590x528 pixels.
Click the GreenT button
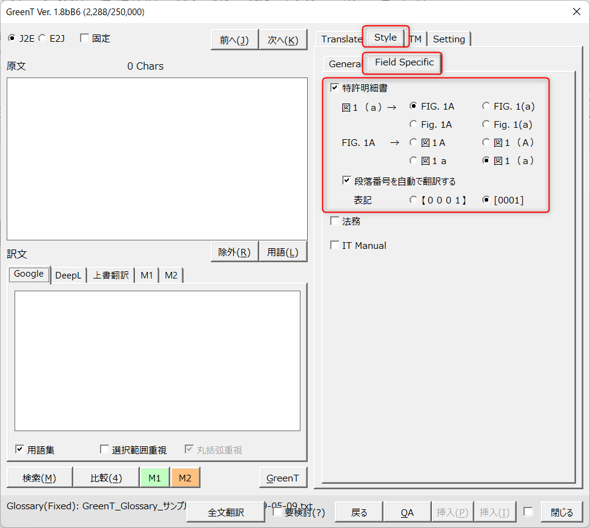pyautogui.click(x=283, y=478)
